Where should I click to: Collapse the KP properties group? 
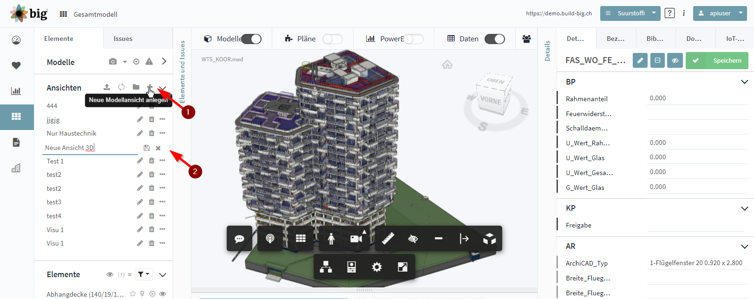[745, 208]
